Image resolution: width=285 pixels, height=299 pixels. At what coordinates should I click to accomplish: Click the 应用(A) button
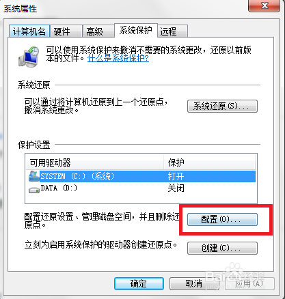point(249,283)
